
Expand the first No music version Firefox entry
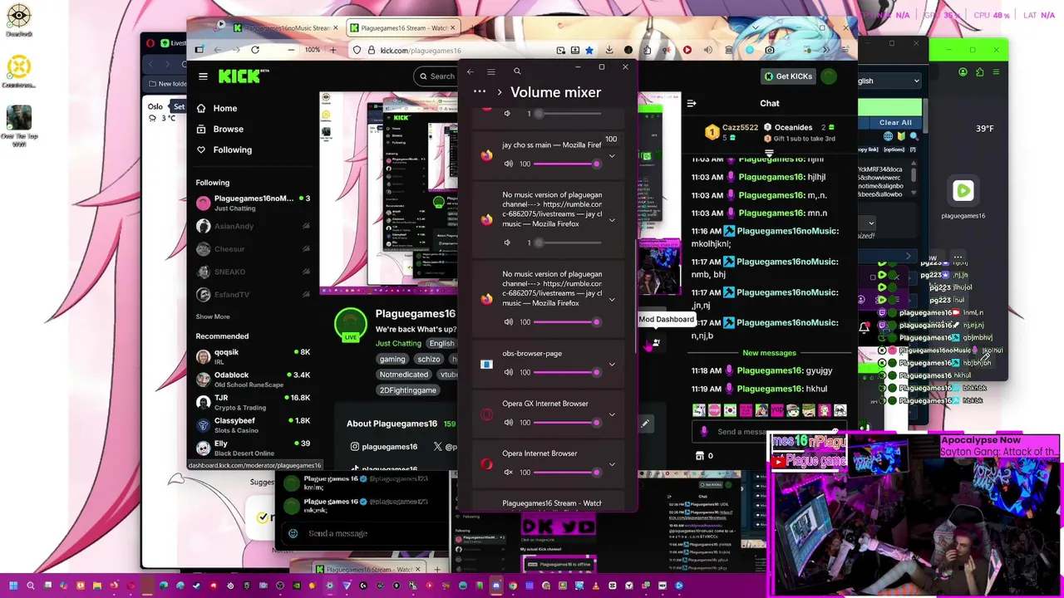(612, 220)
